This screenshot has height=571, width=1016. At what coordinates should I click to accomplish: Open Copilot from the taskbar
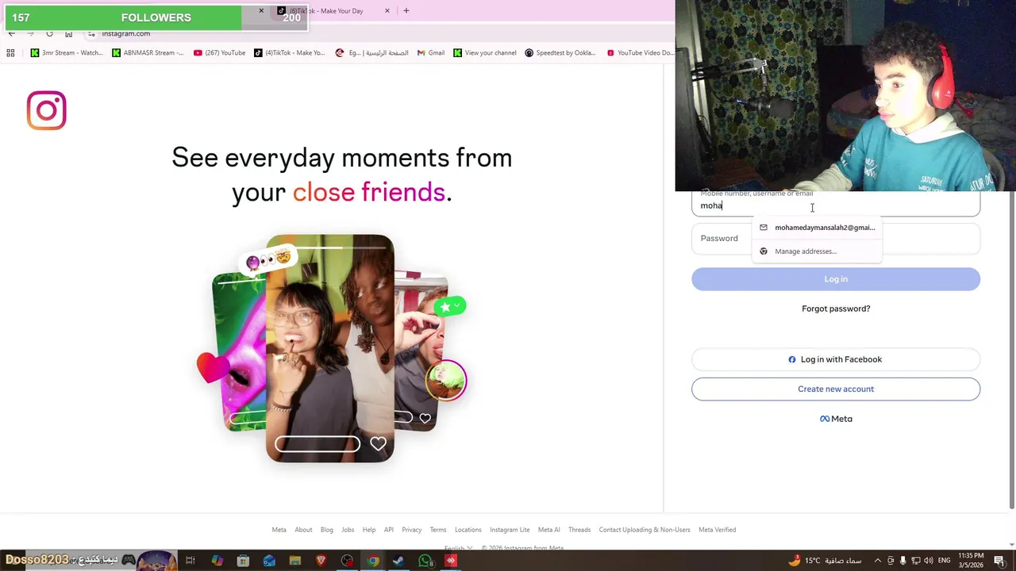[x=217, y=561]
